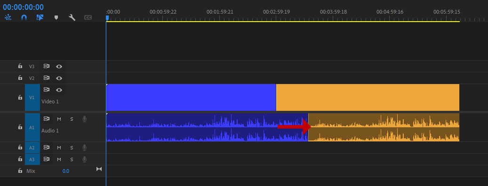
Task: Target the V2 track label
Action: [32, 78]
